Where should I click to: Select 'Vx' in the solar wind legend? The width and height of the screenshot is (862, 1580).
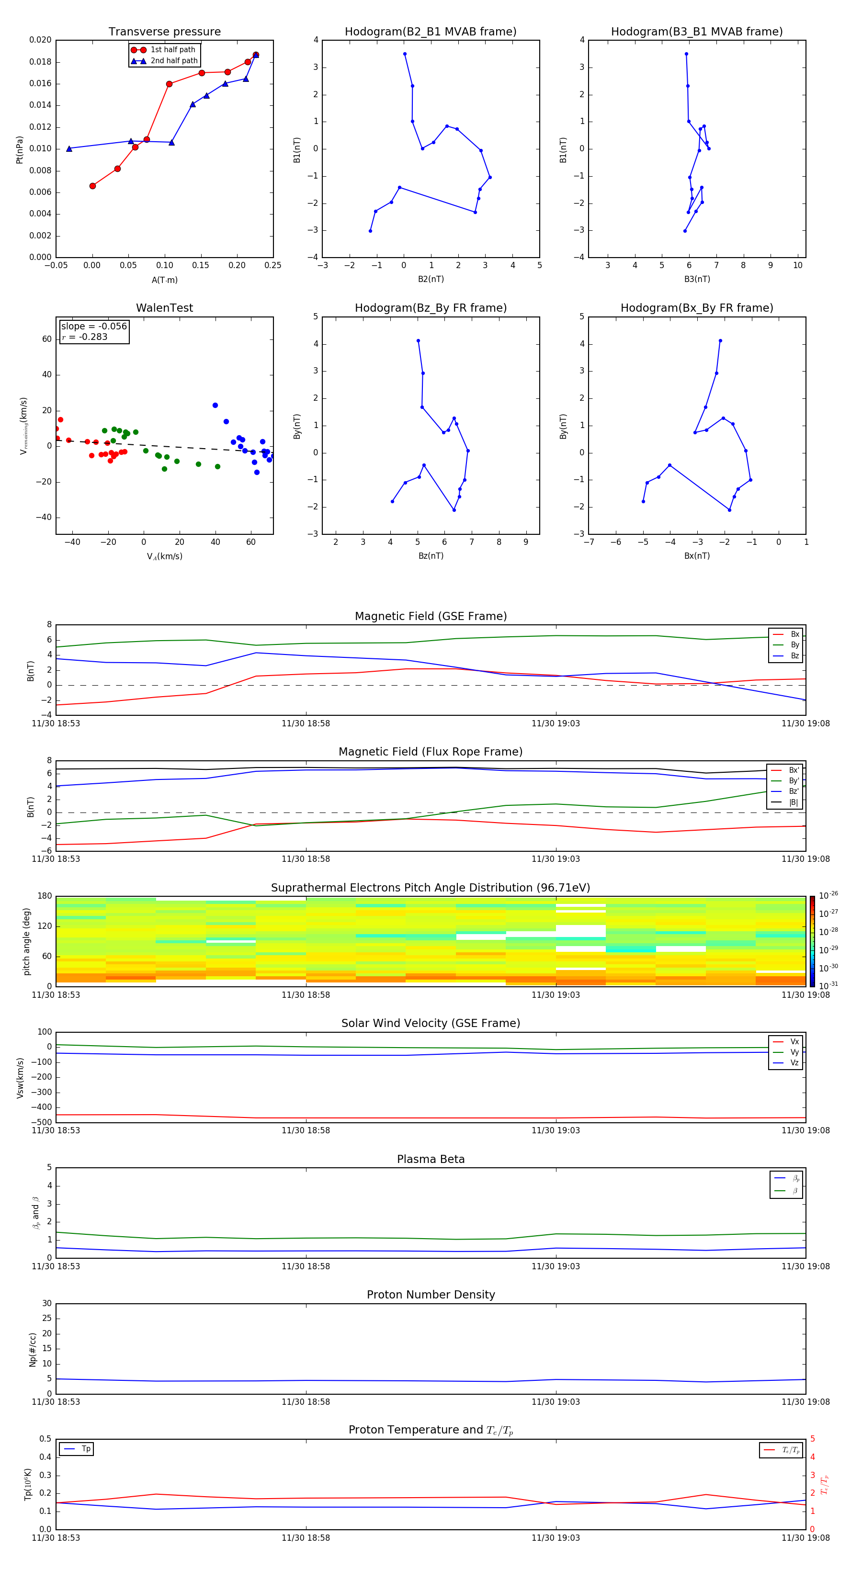point(786,1041)
